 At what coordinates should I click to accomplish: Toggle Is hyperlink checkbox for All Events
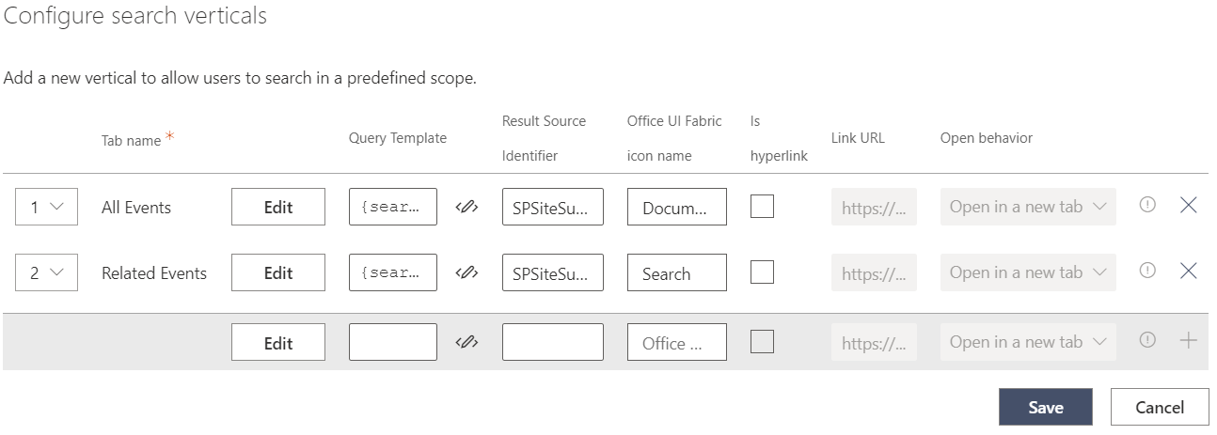pyautogui.click(x=762, y=206)
